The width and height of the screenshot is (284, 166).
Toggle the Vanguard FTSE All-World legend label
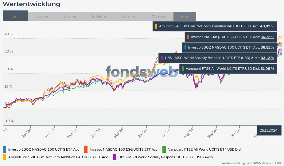pyautogui.click(x=205, y=149)
